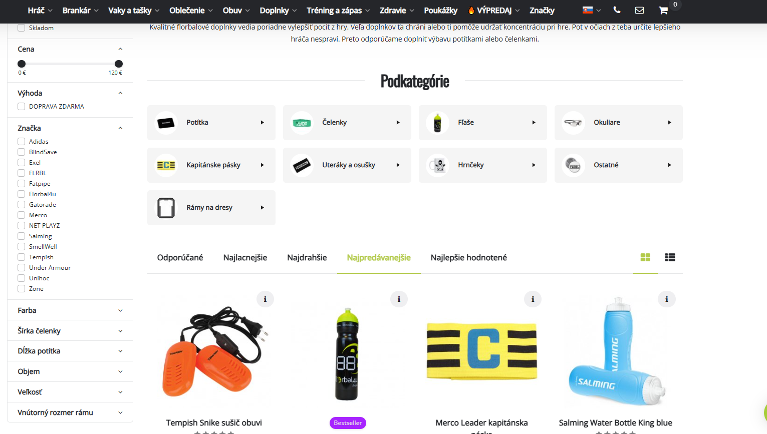The width and height of the screenshot is (767, 434).
Task: Open info icon on Salming Water Bottle
Action: pos(666,299)
